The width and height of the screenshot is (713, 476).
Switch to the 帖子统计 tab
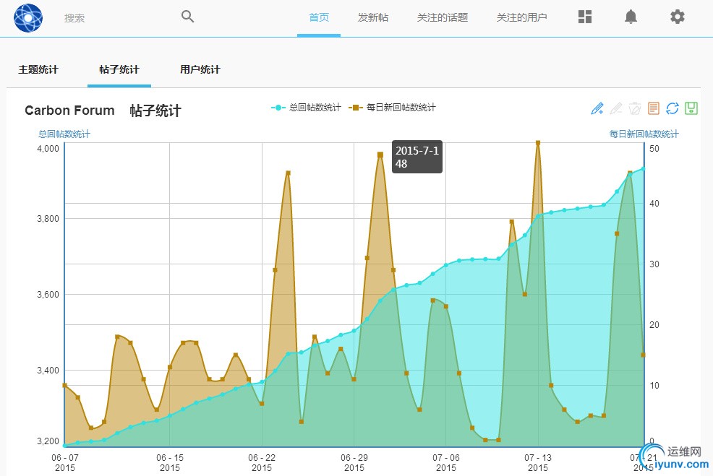pyautogui.click(x=119, y=69)
